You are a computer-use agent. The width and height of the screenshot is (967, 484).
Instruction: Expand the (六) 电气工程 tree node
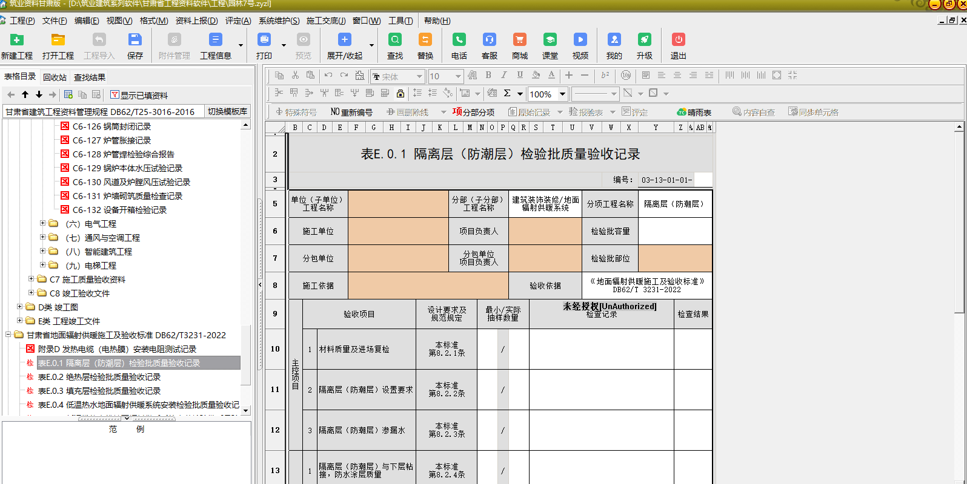point(43,223)
